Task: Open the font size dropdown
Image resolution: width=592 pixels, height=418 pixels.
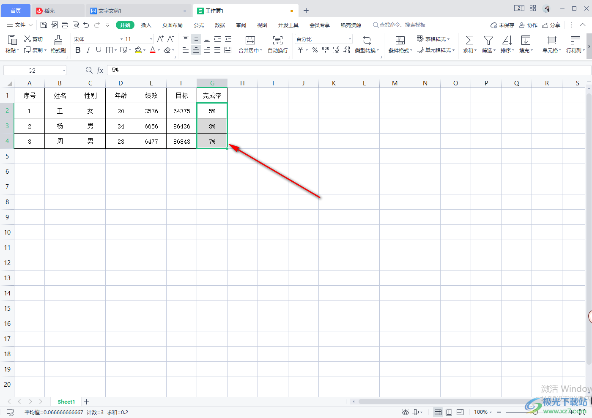Action: tap(151, 39)
